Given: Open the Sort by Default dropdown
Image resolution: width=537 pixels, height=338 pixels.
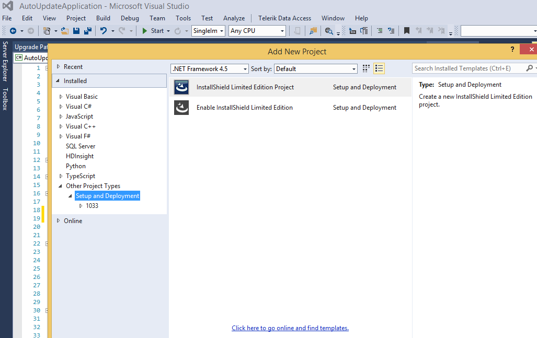Looking at the screenshot, I should click(315, 69).
